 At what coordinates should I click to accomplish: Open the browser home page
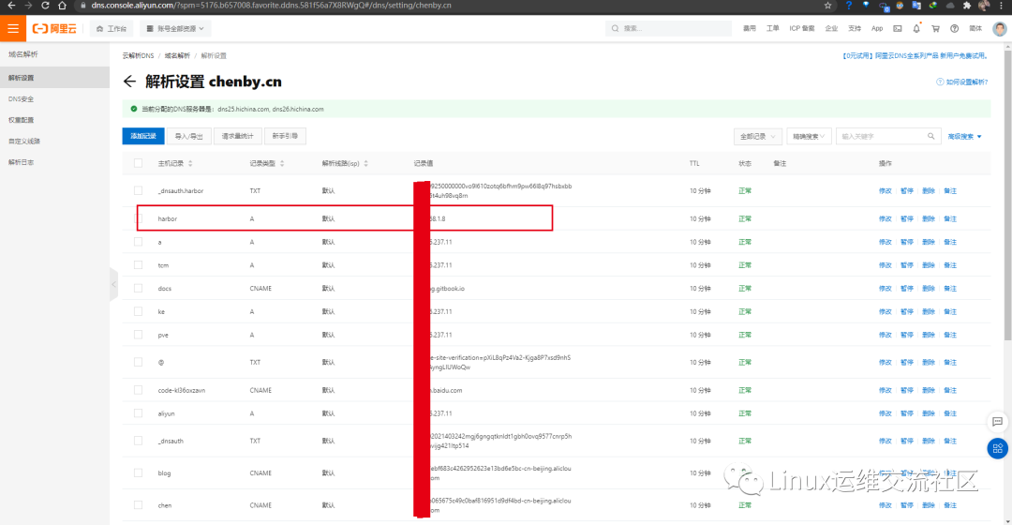click(x=62, y=6)
